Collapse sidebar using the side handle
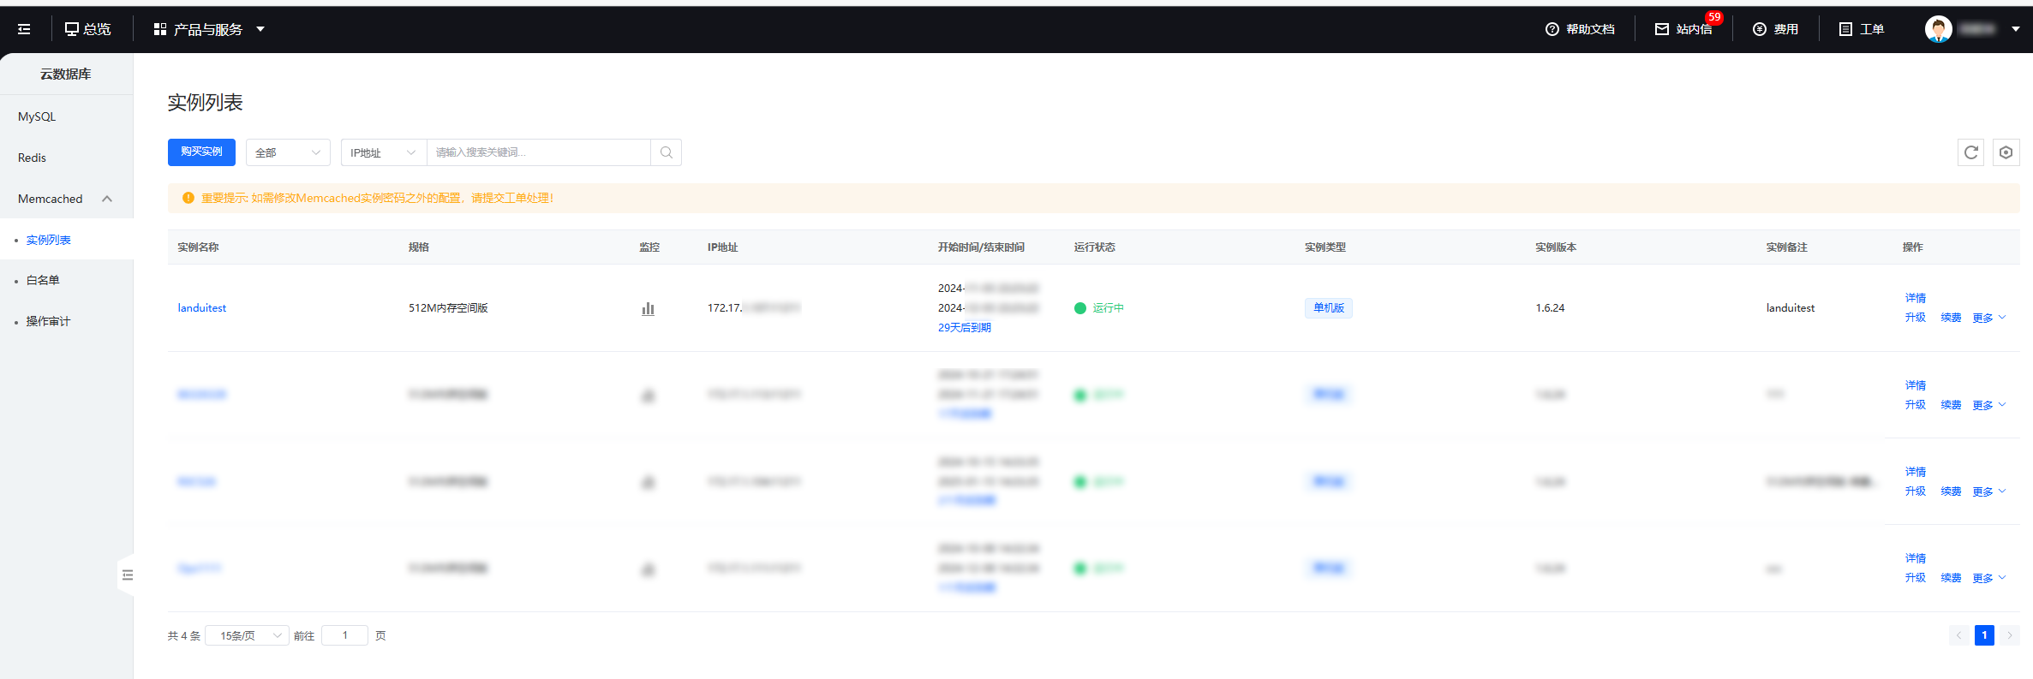The image size is (2033, 679). click(x=127, y=575)
